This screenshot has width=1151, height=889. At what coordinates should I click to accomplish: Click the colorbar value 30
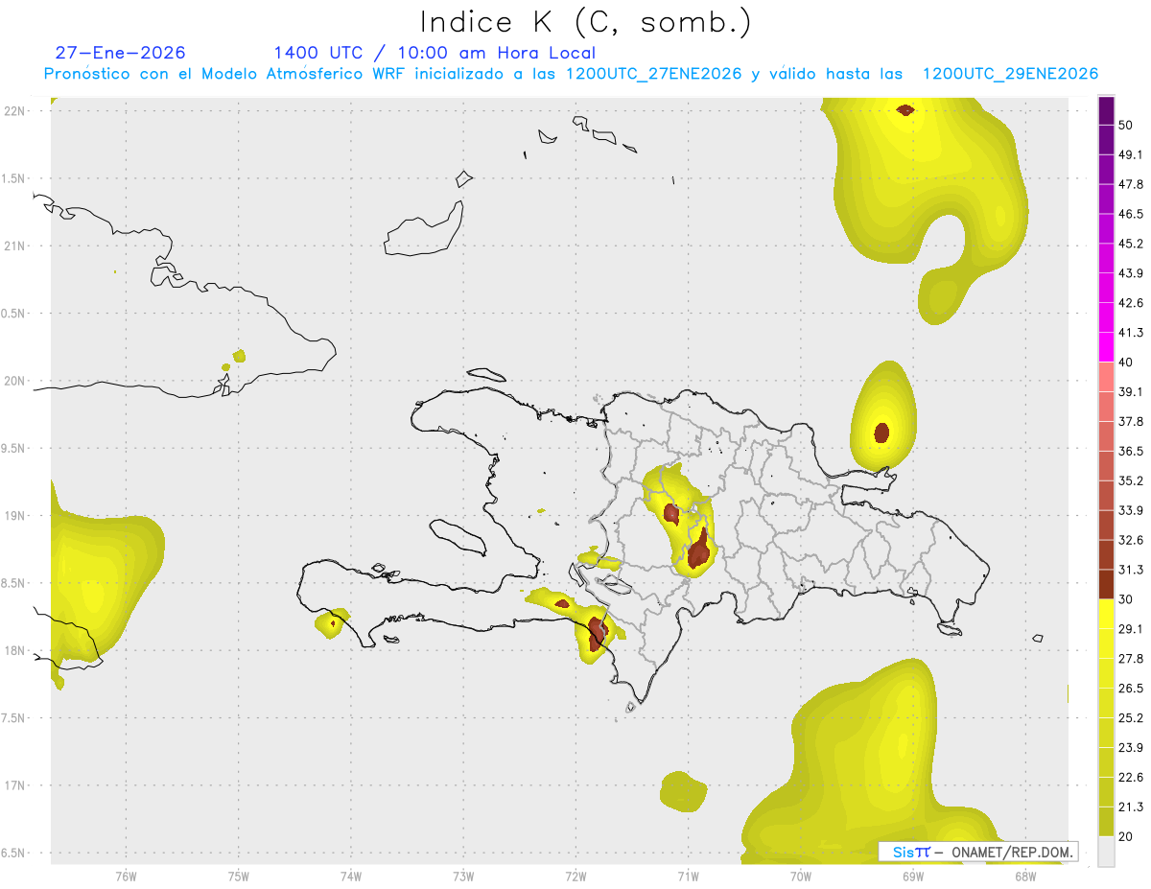[x=1127, y=599]
